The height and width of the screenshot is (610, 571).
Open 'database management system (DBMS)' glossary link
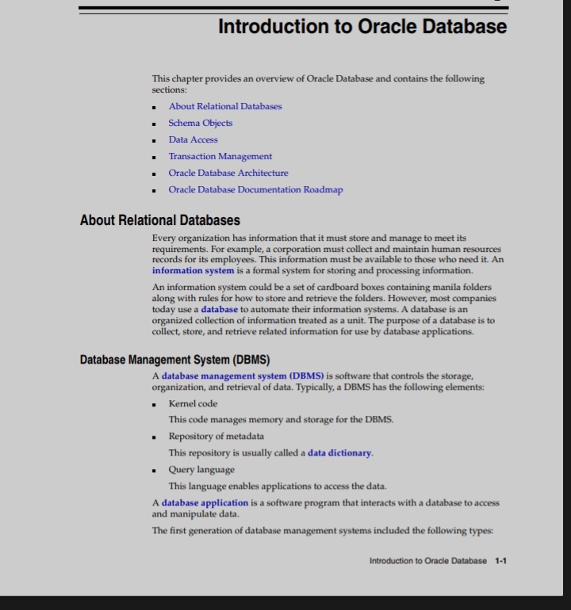click(243, 376)
